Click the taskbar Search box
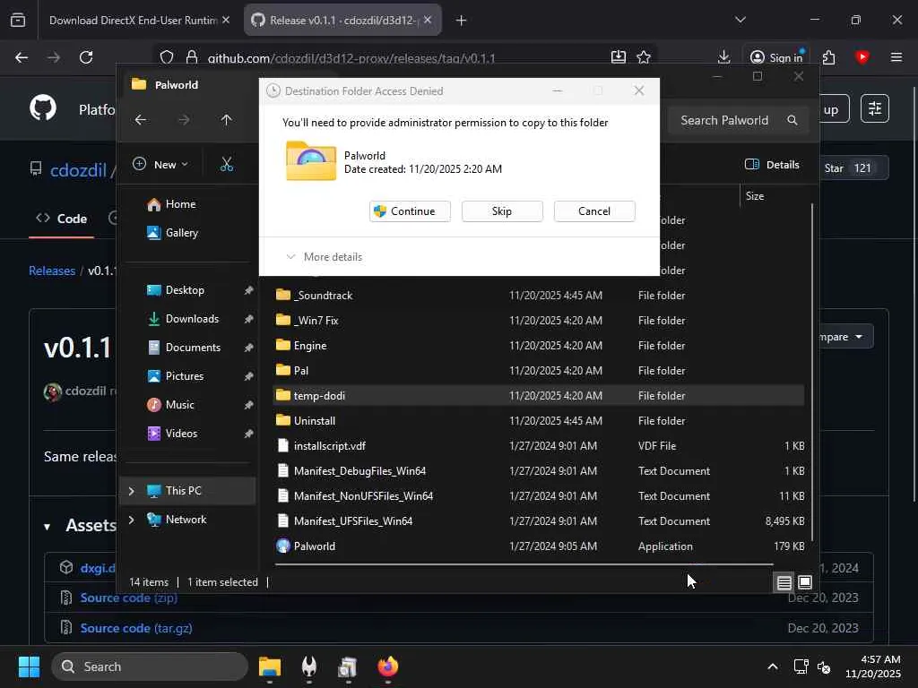The width and height of the screenshot is (918, 688). click(150, 666)
